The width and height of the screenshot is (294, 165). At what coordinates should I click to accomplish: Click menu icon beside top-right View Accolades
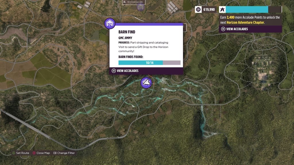pos(223,29)
